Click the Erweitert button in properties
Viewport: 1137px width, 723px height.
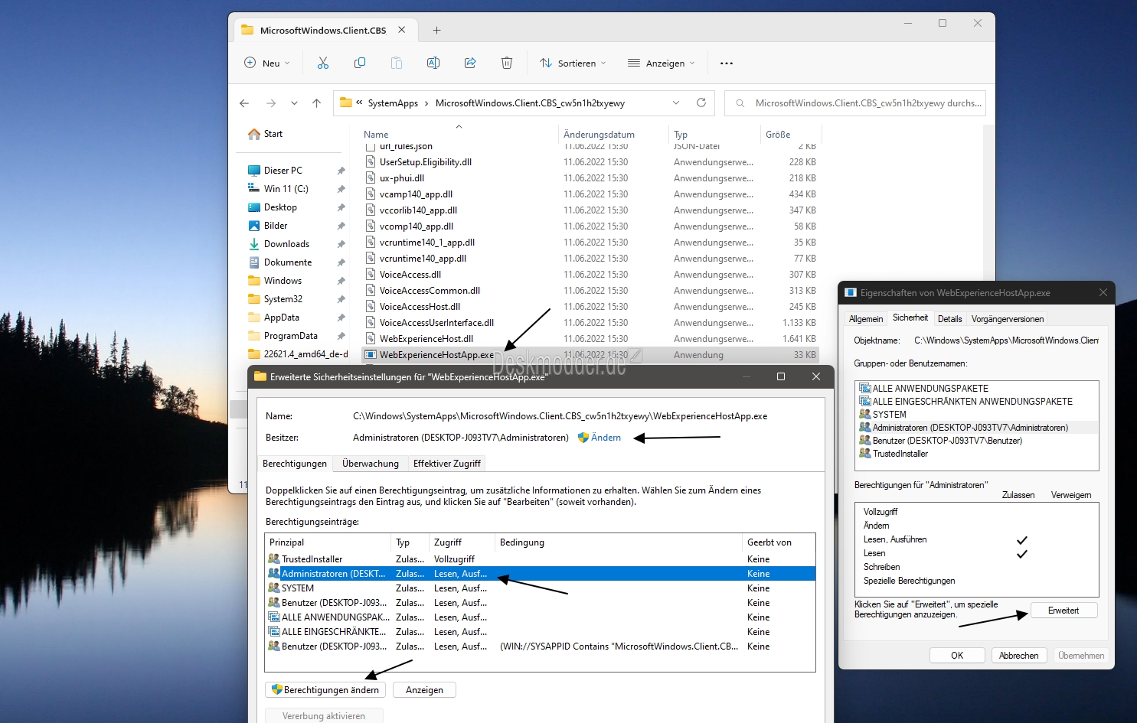(1063, 611)
